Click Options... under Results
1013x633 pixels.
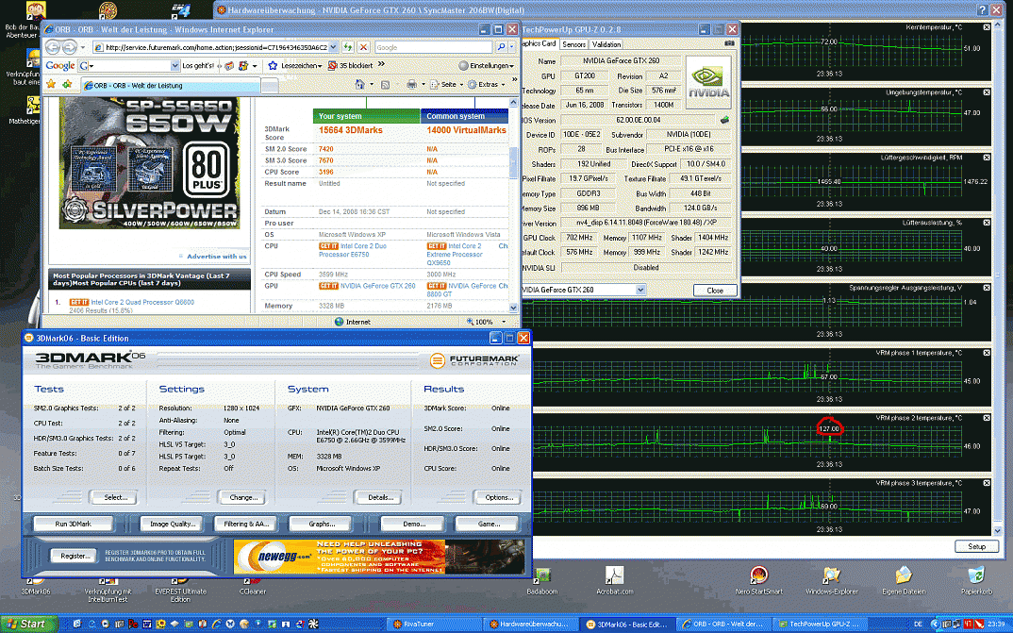pos(499,497)
